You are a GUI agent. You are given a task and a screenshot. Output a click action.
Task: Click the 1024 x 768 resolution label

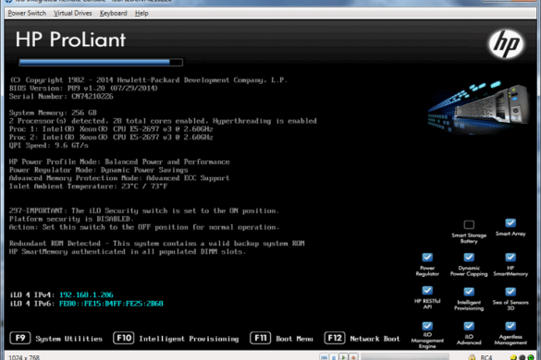click(24, 357)
